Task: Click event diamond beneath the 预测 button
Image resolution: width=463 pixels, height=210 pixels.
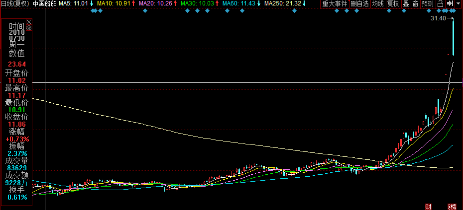Action: (429, 11)
